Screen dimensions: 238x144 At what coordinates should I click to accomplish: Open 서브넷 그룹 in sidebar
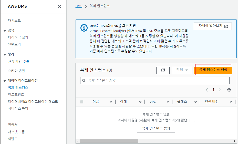click(x=16, y=132)
